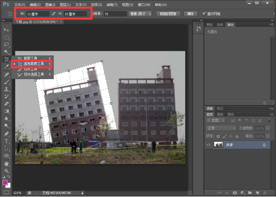Select the Zoom tool in toolbar
276x197 pixels.
click(x=6, y=171)
